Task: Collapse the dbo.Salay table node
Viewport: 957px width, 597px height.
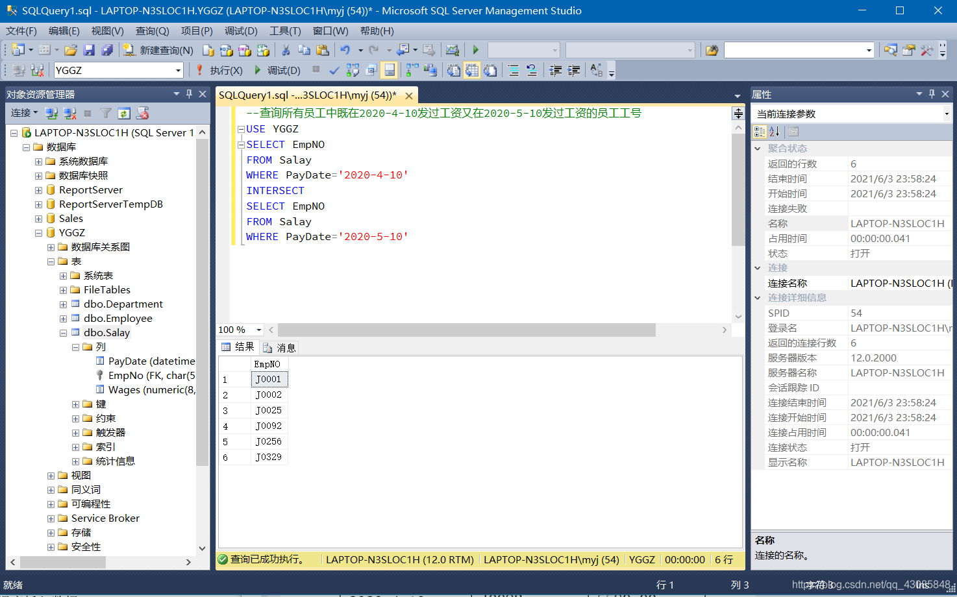Action: coord(63,333)
